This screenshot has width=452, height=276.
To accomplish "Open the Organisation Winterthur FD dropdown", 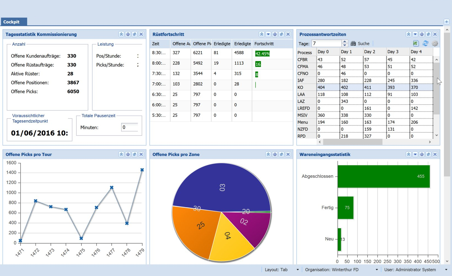I will tap(377, 270).
